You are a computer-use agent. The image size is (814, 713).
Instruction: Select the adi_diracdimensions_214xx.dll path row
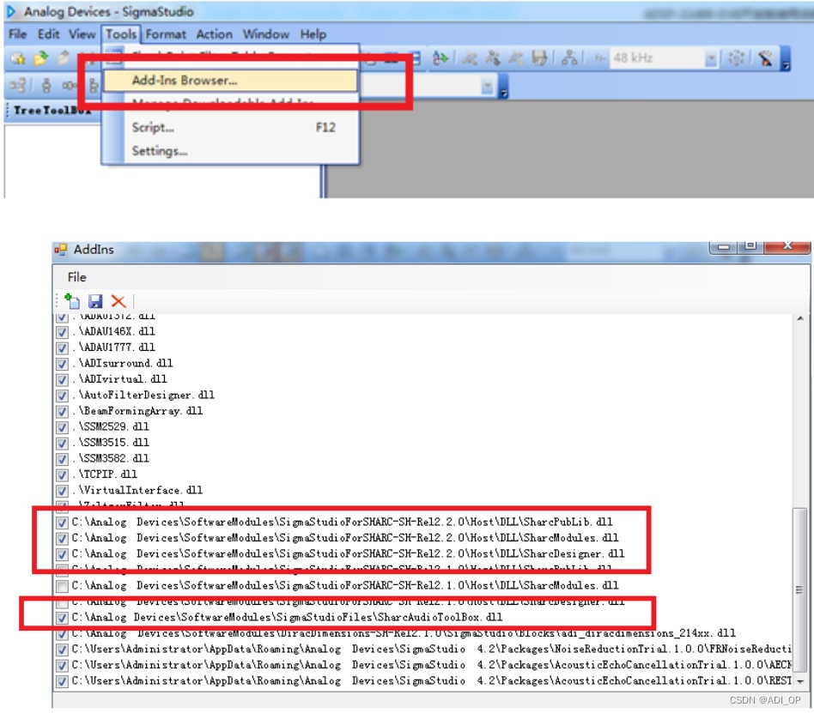pos(404,633)
